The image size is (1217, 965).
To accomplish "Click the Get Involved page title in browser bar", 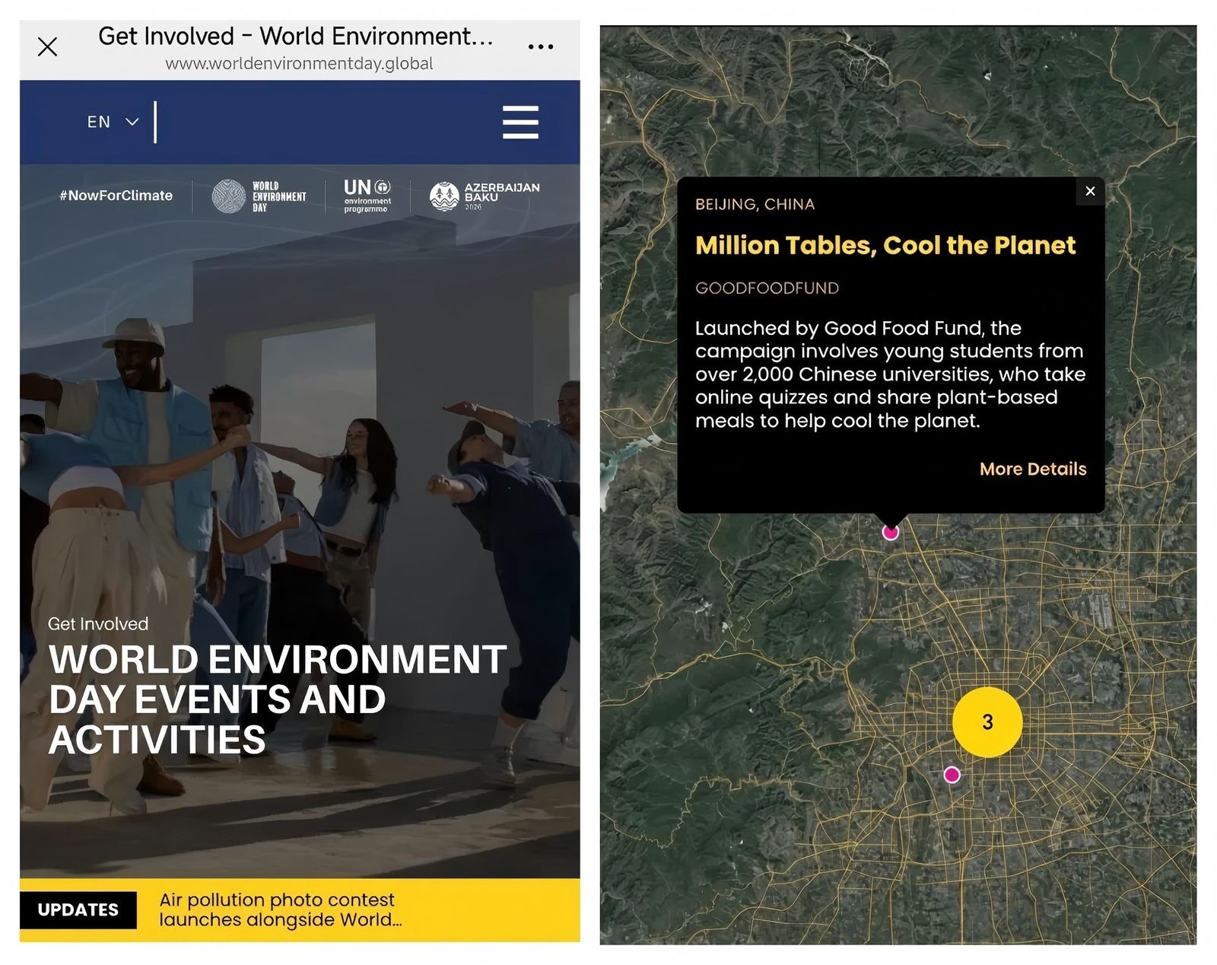I will tap(296, 36).
